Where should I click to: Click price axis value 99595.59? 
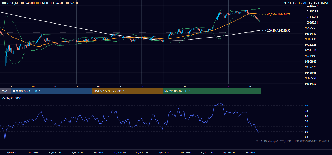[x=311, y=28]
